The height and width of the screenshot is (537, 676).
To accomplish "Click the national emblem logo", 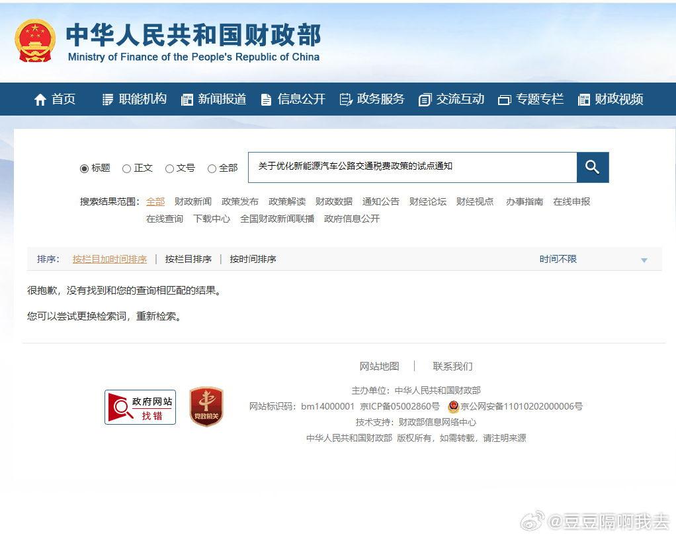I will click(x=36, y=40).
